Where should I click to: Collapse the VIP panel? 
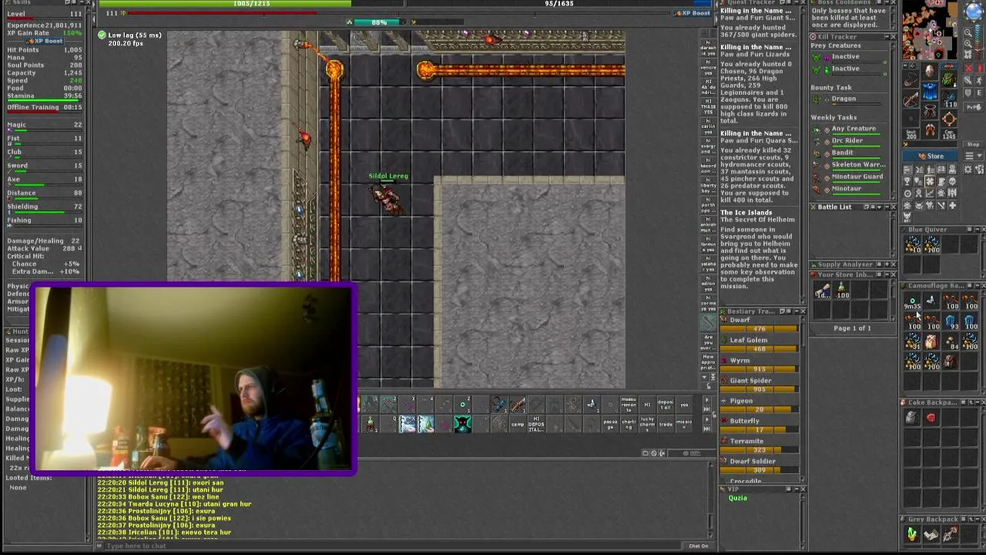[797, 489]
